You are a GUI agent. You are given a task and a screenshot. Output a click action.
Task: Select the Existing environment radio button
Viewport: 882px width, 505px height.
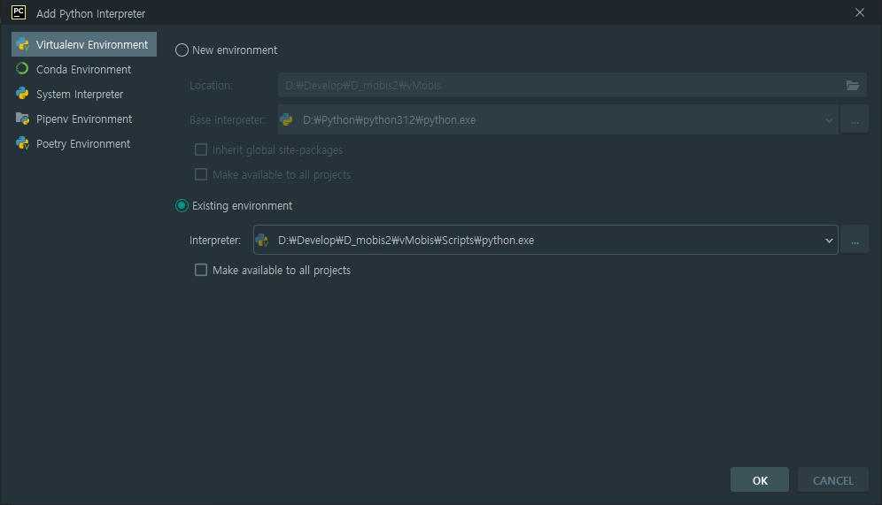182,205
